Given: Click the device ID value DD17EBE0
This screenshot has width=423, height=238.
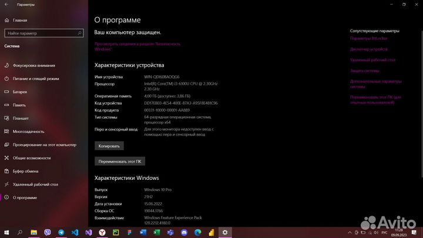Looking at the screenshot, I should click(181, 103).
